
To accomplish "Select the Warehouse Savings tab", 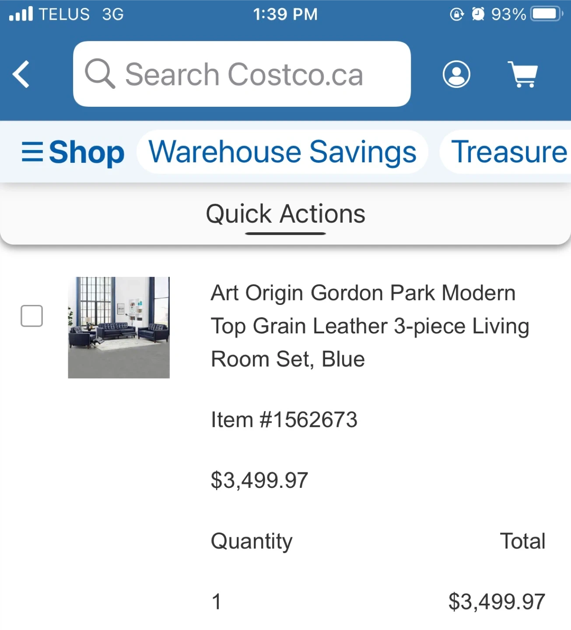I will 282,152.
